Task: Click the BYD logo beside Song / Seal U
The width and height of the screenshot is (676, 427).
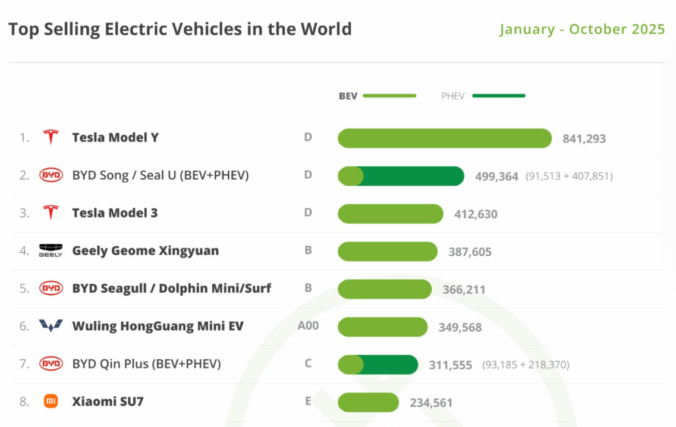Action: click(x=51, y=175)
